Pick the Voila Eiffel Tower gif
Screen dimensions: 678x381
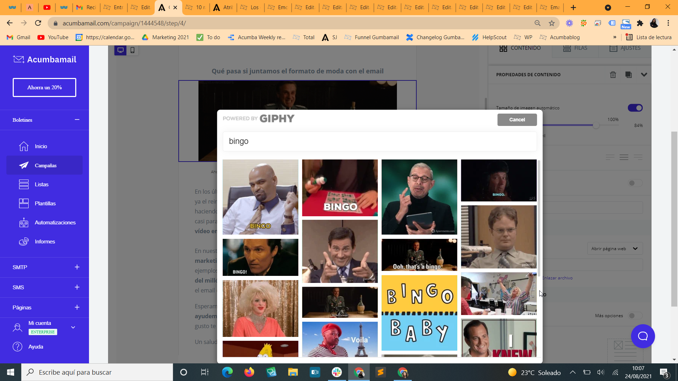[340, 339]
